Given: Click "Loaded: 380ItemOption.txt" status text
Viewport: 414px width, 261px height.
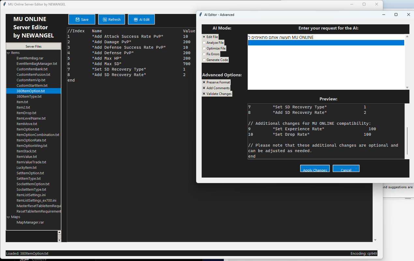Looking at the screenshot, I should tap(28, 253).
